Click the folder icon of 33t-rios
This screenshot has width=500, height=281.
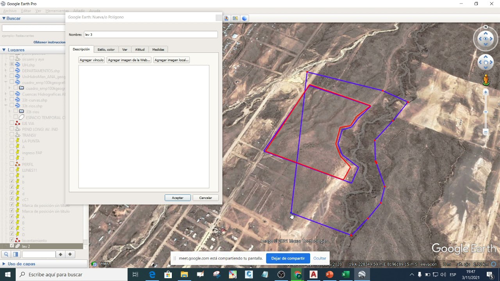21,112
